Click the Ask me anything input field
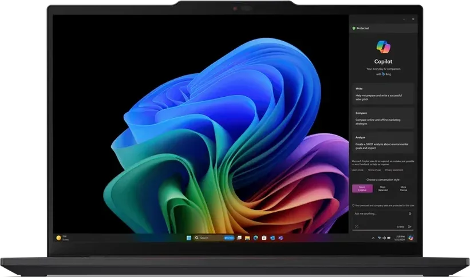470x277 pixels. tap(378, 213)
